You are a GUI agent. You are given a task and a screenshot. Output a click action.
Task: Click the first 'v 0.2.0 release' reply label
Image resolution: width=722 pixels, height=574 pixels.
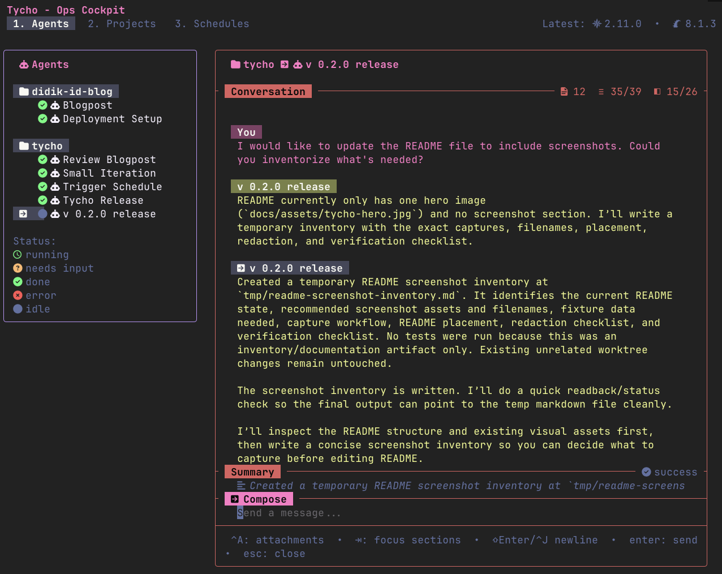point(284,187)
